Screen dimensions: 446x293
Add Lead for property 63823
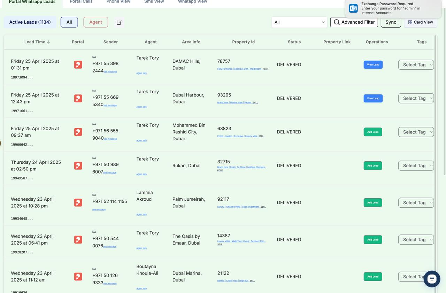click(x=373, y=132)
